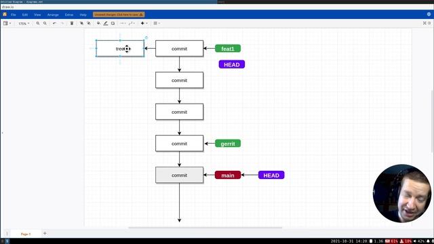Click the line color pencil icon
The height and width of the screenshot is (244, 434).
coord(106,24)
